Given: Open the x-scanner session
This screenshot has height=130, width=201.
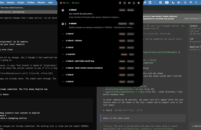Looking at the screenshot, I should coord(100,54).
